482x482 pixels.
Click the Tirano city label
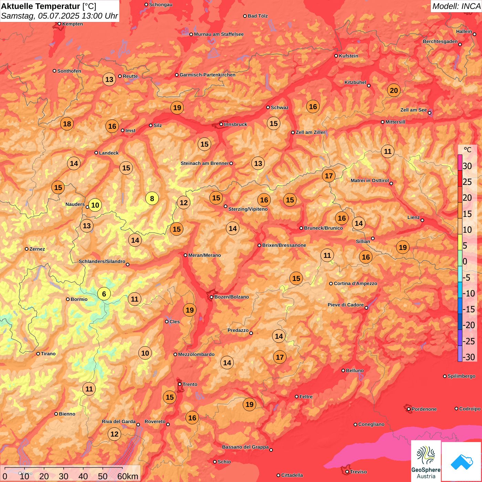click(x=48, y=354)
